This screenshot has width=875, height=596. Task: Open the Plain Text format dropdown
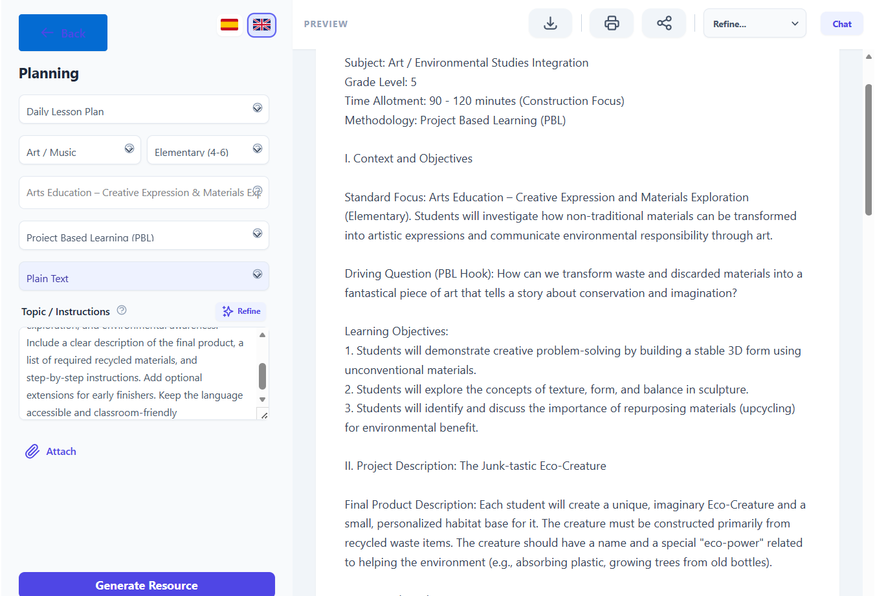tap(144, 277)
